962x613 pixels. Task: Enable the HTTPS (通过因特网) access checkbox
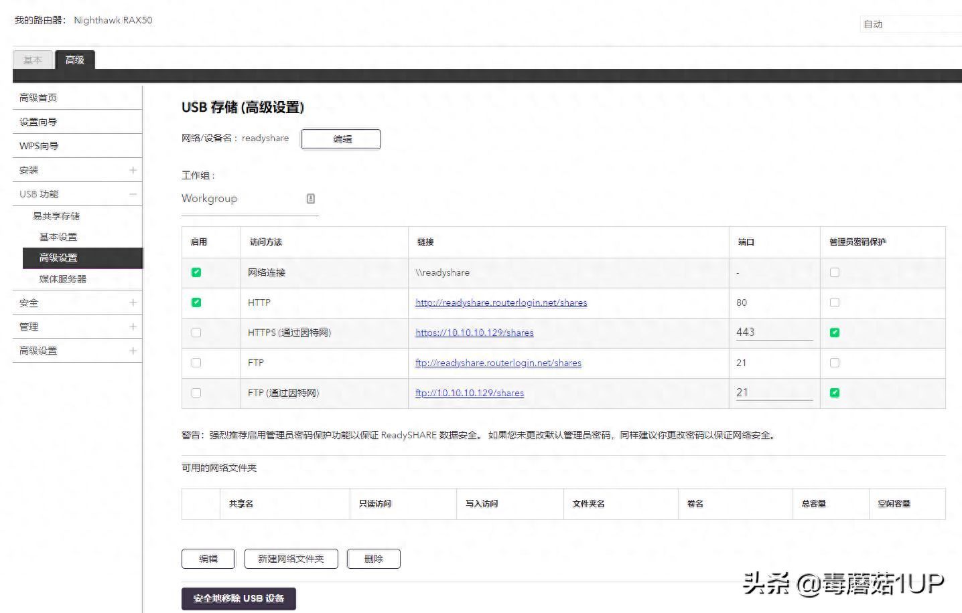coord(196,333)
